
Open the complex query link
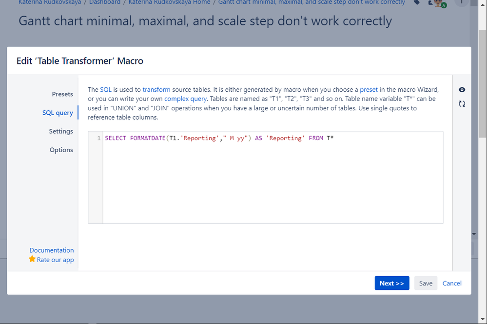coord(185,99)
